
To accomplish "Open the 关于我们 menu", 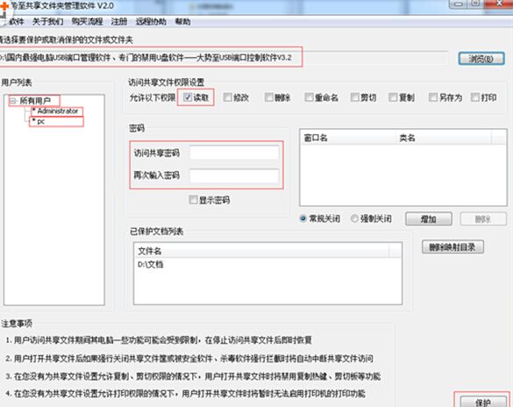I will pyautogui.click(x=47, y=22).
